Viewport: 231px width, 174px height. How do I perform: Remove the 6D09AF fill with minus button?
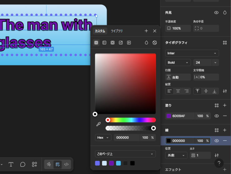tap(225, 116)
